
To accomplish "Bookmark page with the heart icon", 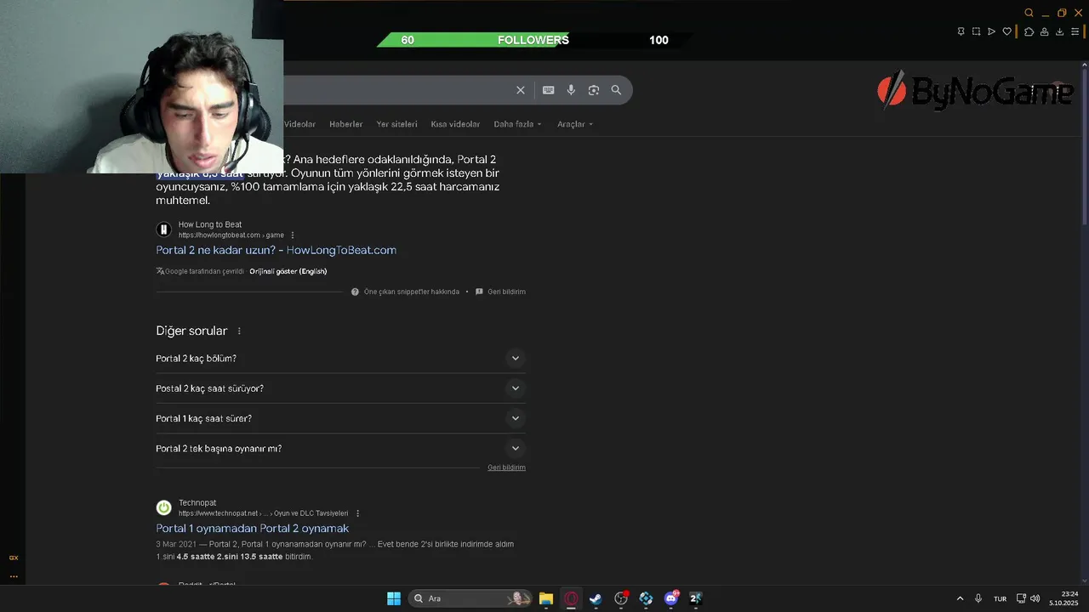I will [1006, 31].
